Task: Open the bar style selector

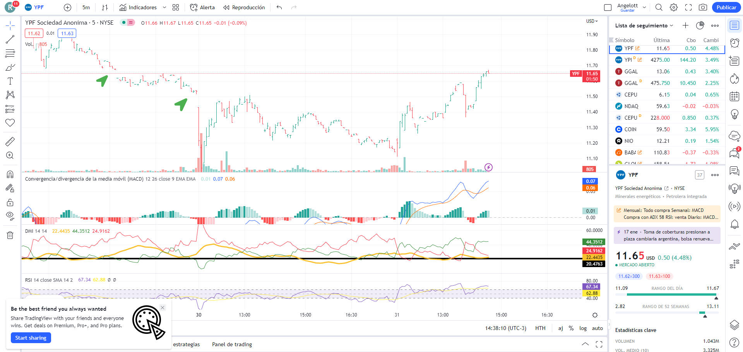Action: [x=105, y=7]
